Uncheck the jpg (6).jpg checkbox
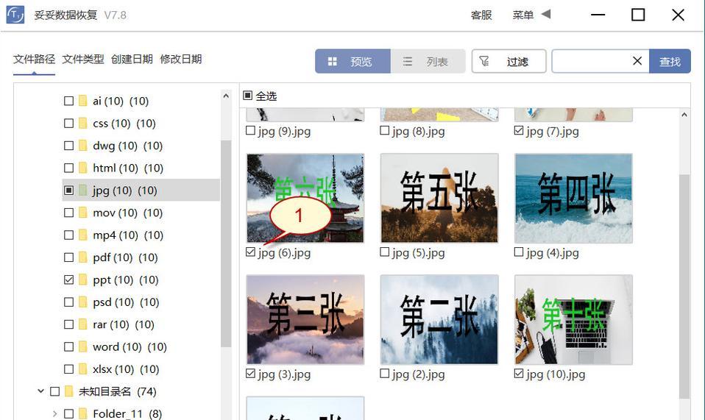The height and width of the screenshot is (420, 705). coord(250,252)
